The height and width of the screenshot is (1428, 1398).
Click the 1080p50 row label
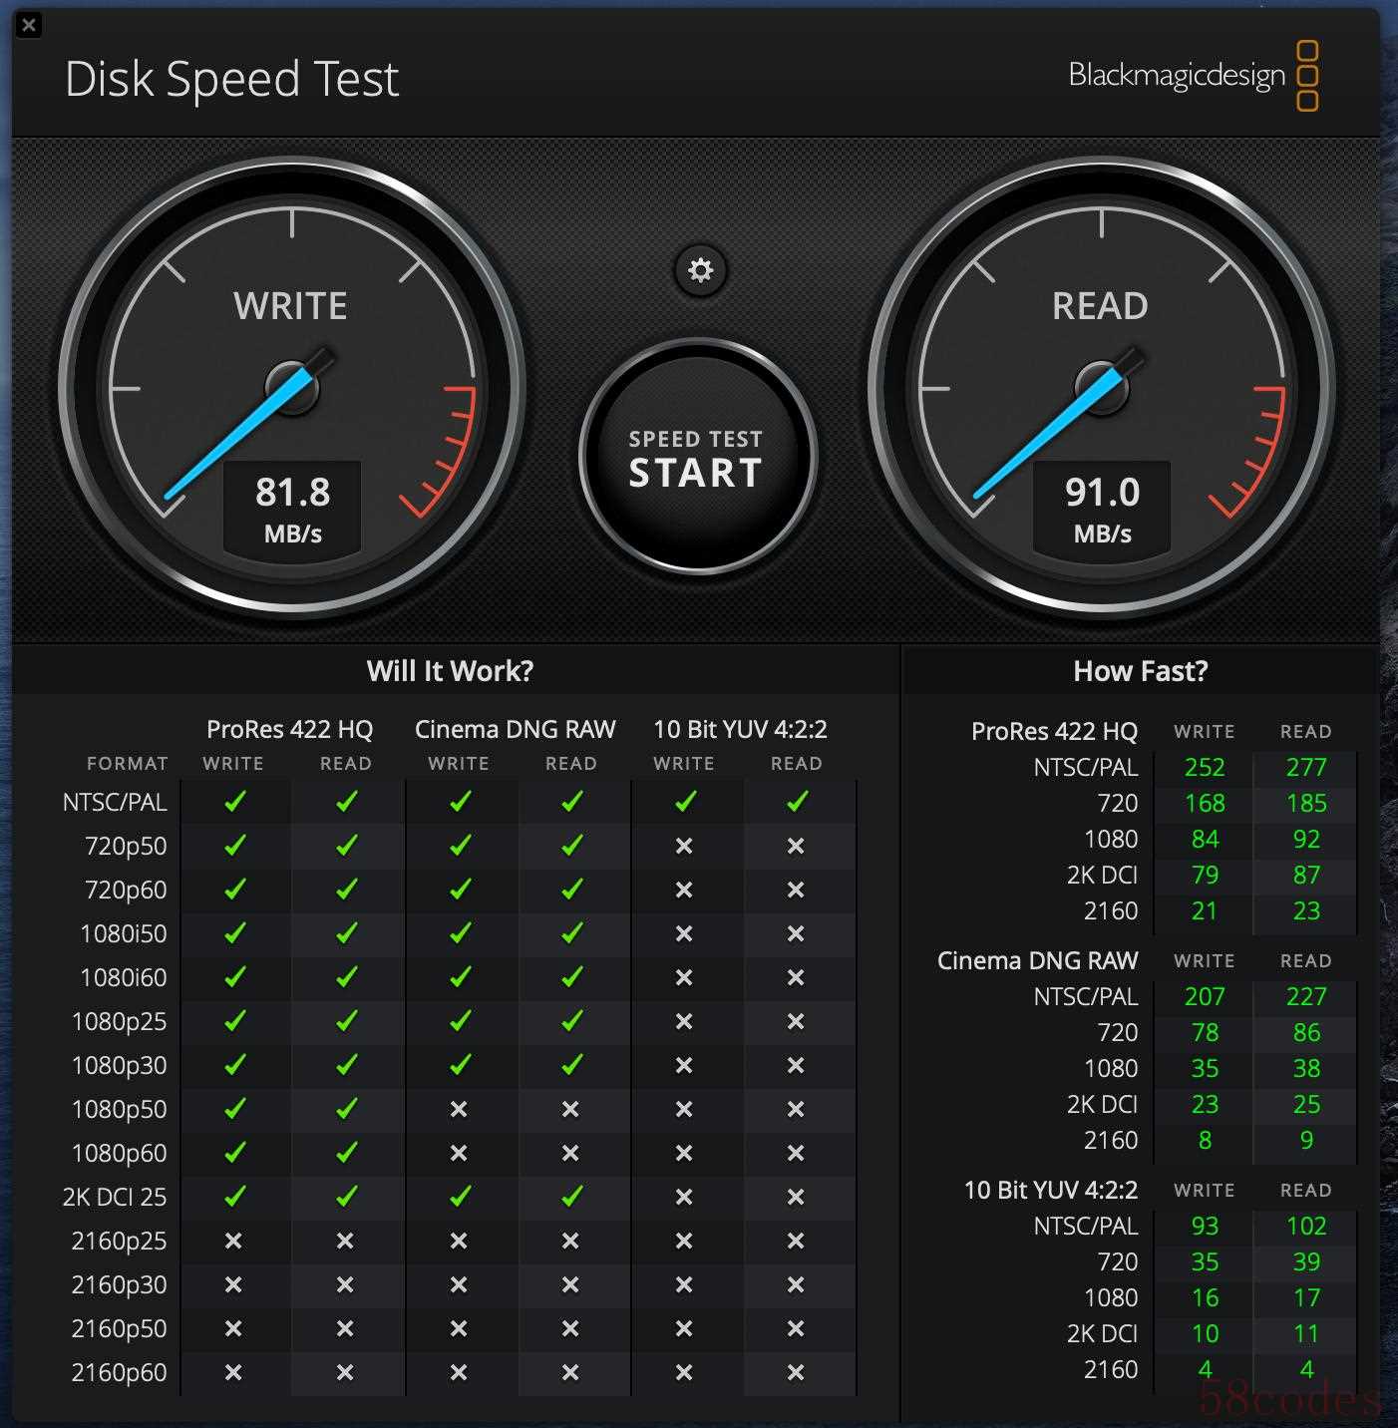click(x=120, y=1109)
